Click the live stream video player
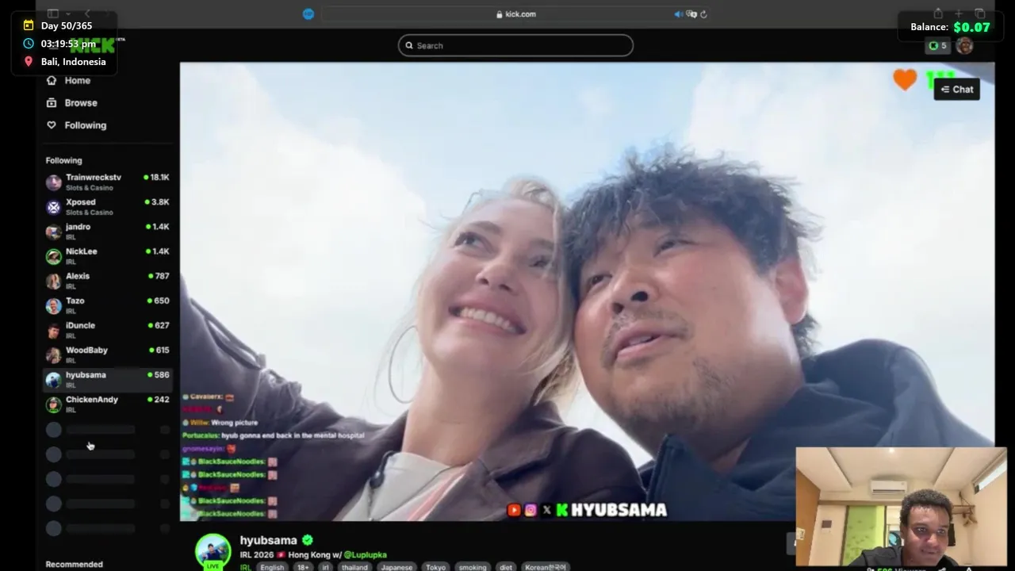Image resolution: width=1015 pixels, height=571 pixels. click(587, 291)
